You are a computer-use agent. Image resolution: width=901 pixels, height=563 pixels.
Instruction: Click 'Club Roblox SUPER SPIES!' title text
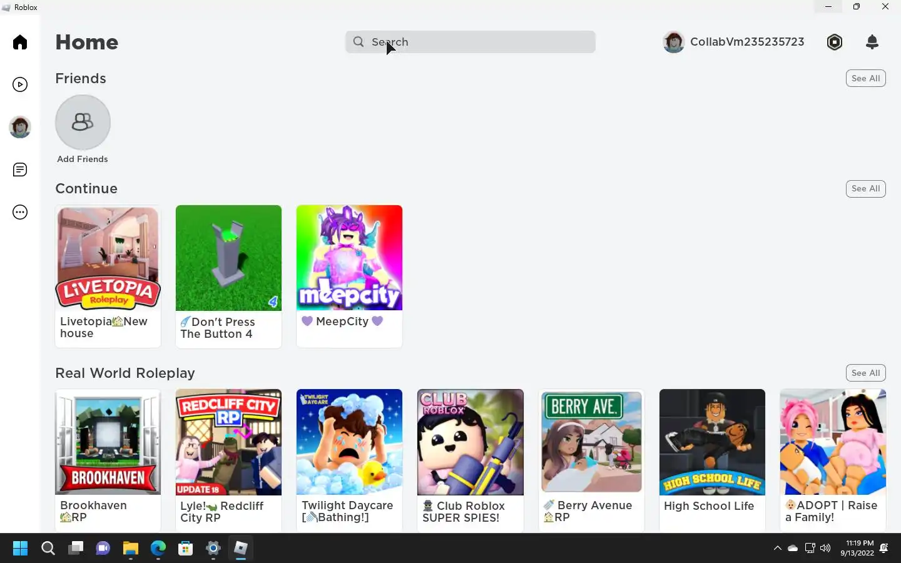[x=464, y=512]
